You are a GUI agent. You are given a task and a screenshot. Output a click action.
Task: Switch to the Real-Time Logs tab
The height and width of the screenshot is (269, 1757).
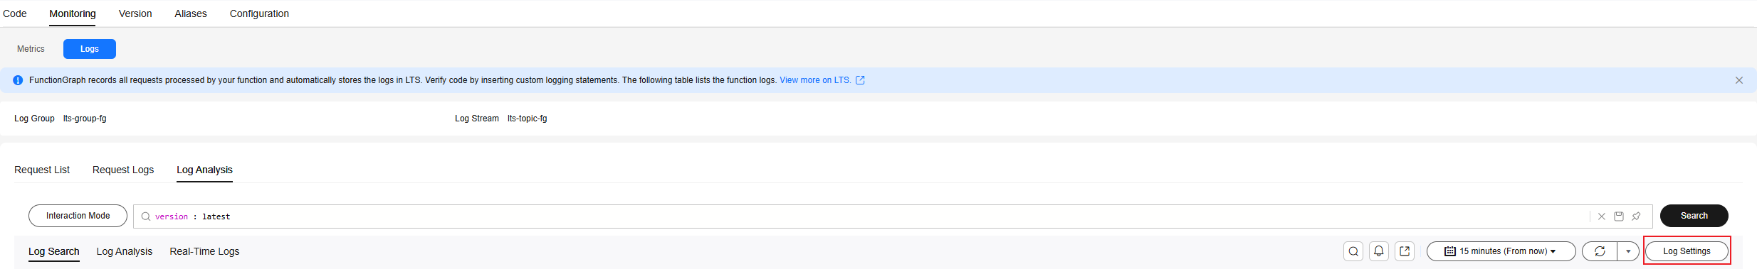tap(204, 251)
